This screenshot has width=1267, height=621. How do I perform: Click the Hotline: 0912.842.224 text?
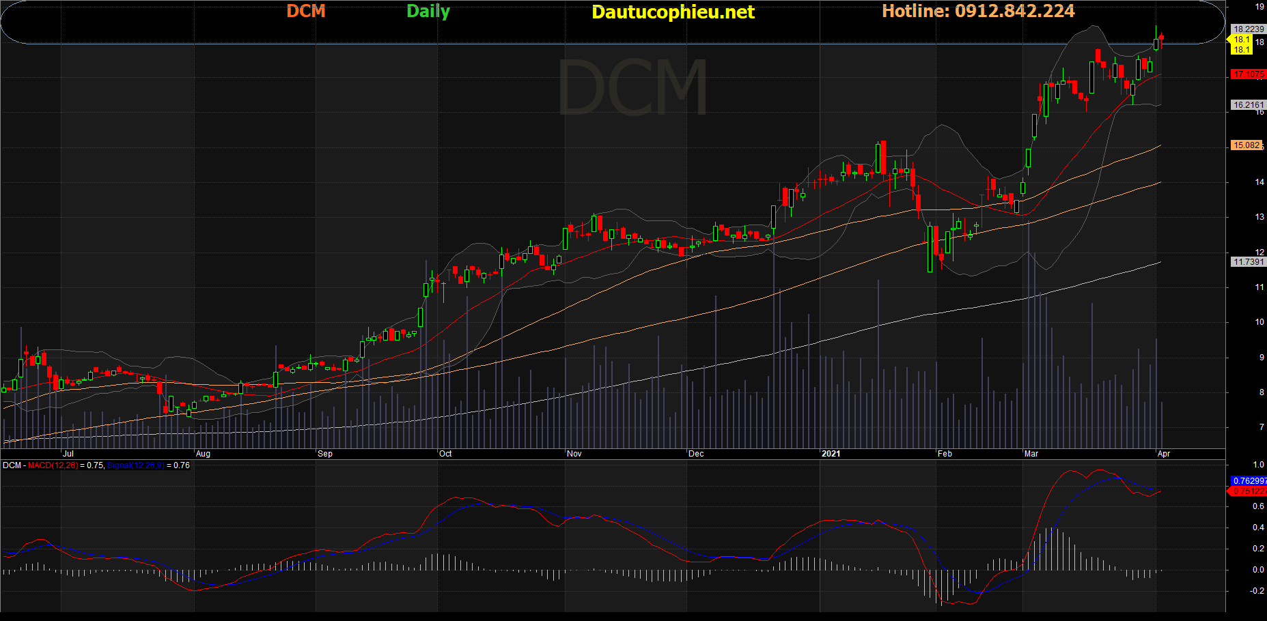point(978,11)
